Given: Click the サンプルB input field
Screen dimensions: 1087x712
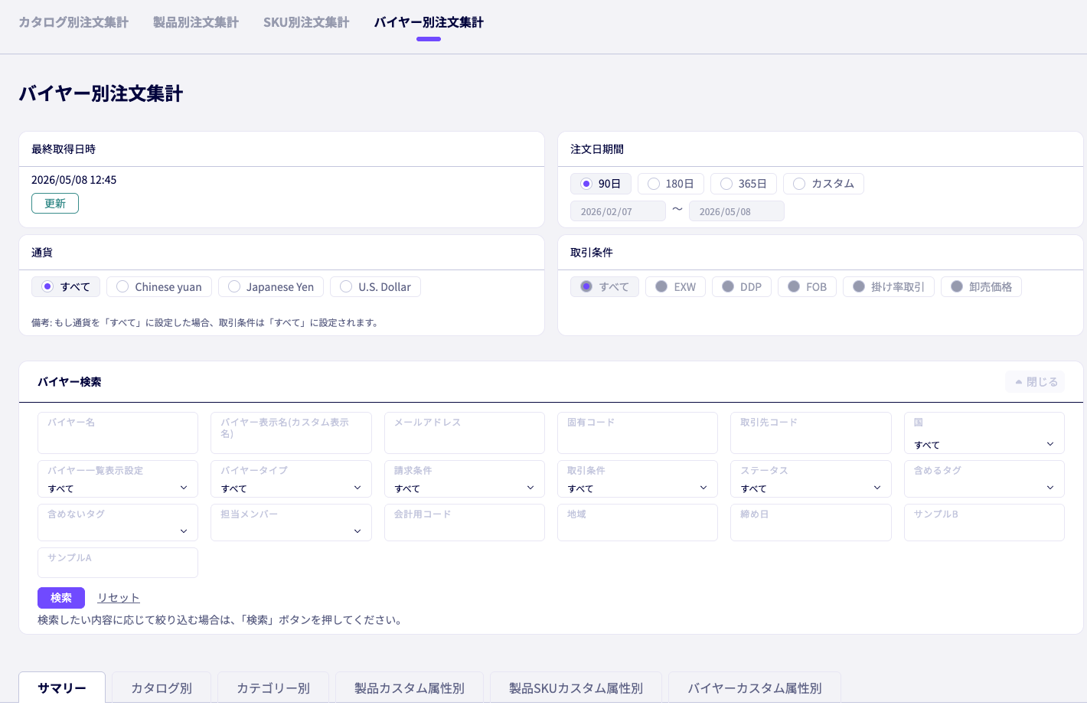Looking at the screenshot, I should tap(984, 523).
